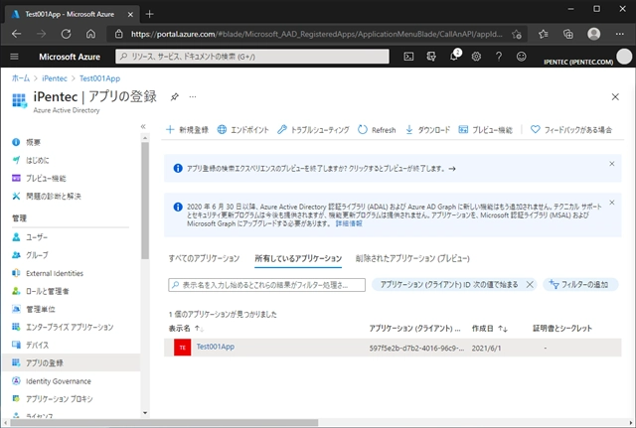The image size is (636, 428).
Task: Click フィルターの追加 button
Action: pos(580,285)
